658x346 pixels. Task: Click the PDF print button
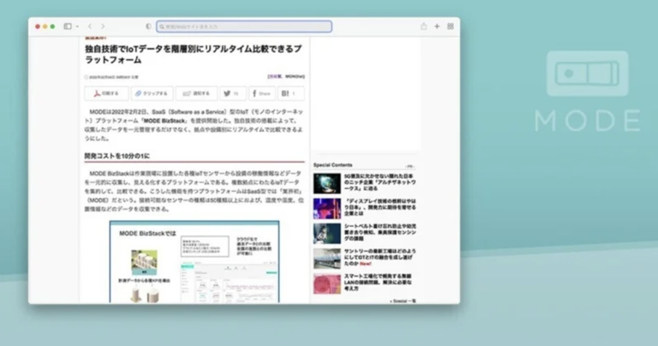(106, 93)
